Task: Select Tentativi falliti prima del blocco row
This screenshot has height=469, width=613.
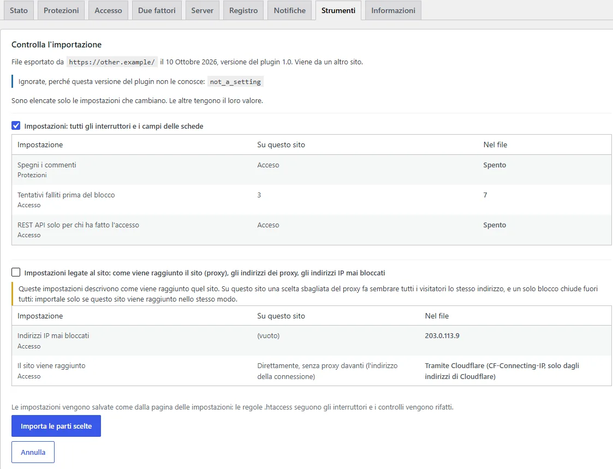Action: [x=312, y=200]
